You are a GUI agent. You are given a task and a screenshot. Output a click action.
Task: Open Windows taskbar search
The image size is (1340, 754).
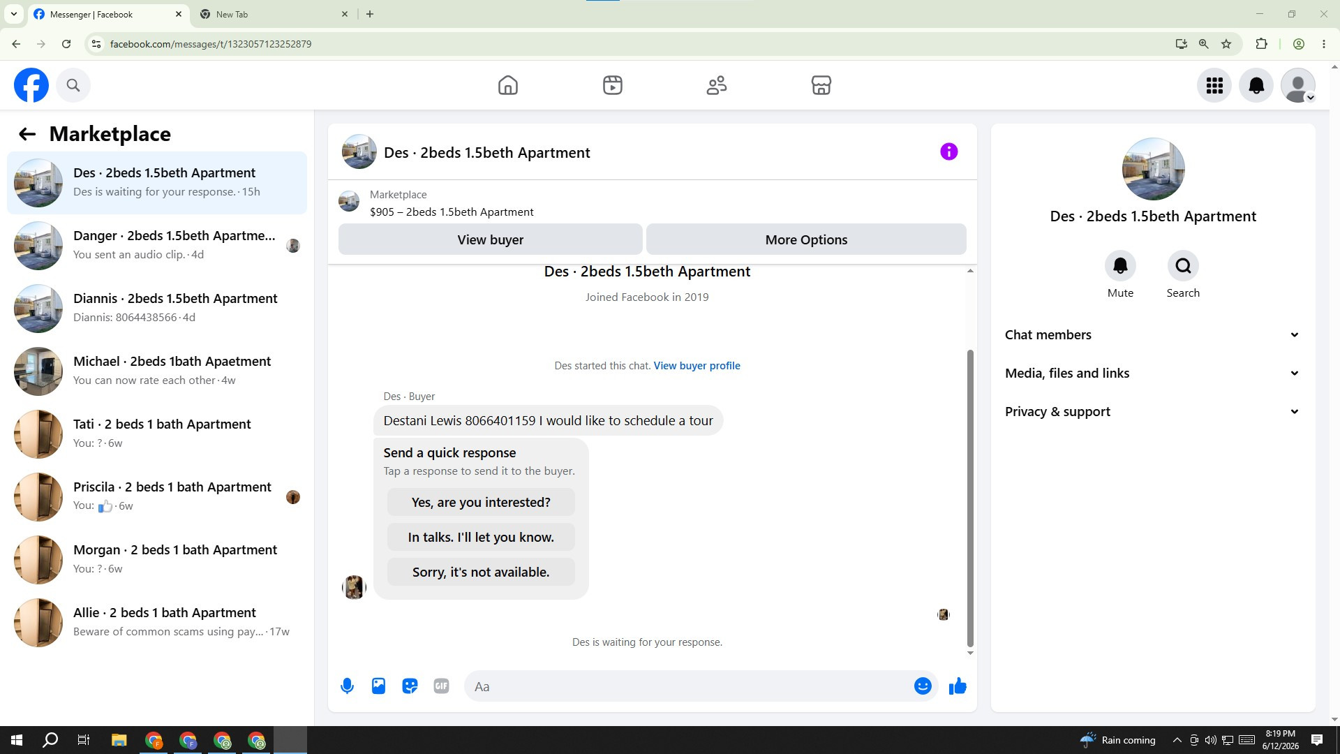click(50, 740)
